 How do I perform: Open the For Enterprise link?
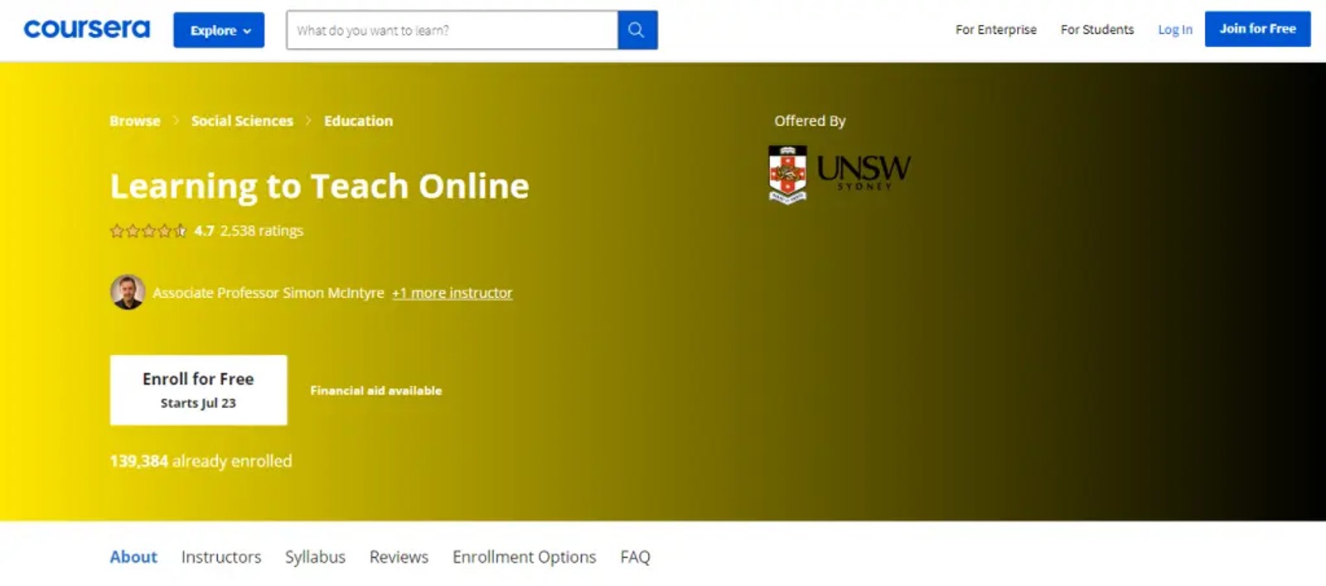(995, 30)
